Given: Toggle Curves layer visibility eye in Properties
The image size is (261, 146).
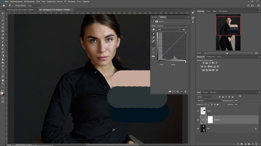Looking at the screenshot, I should click(181, 92).
